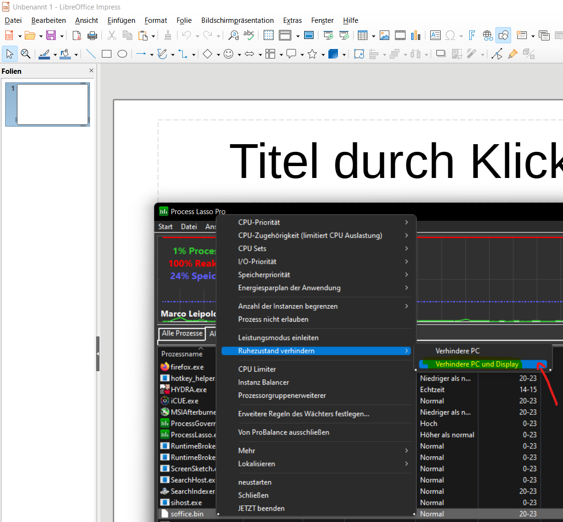563x522 pixels.
Task: Click the Copy icon in the toolbar
Action: pyautogui.click(x=128, y=35)
